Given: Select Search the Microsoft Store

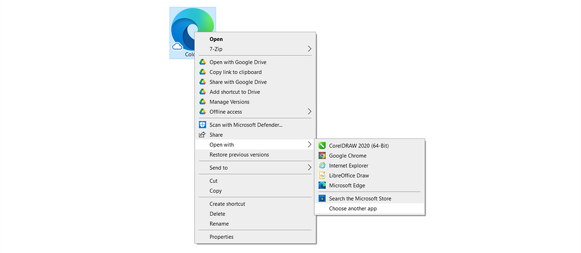Looking at the screenshot, I should [x=369, y=199].
